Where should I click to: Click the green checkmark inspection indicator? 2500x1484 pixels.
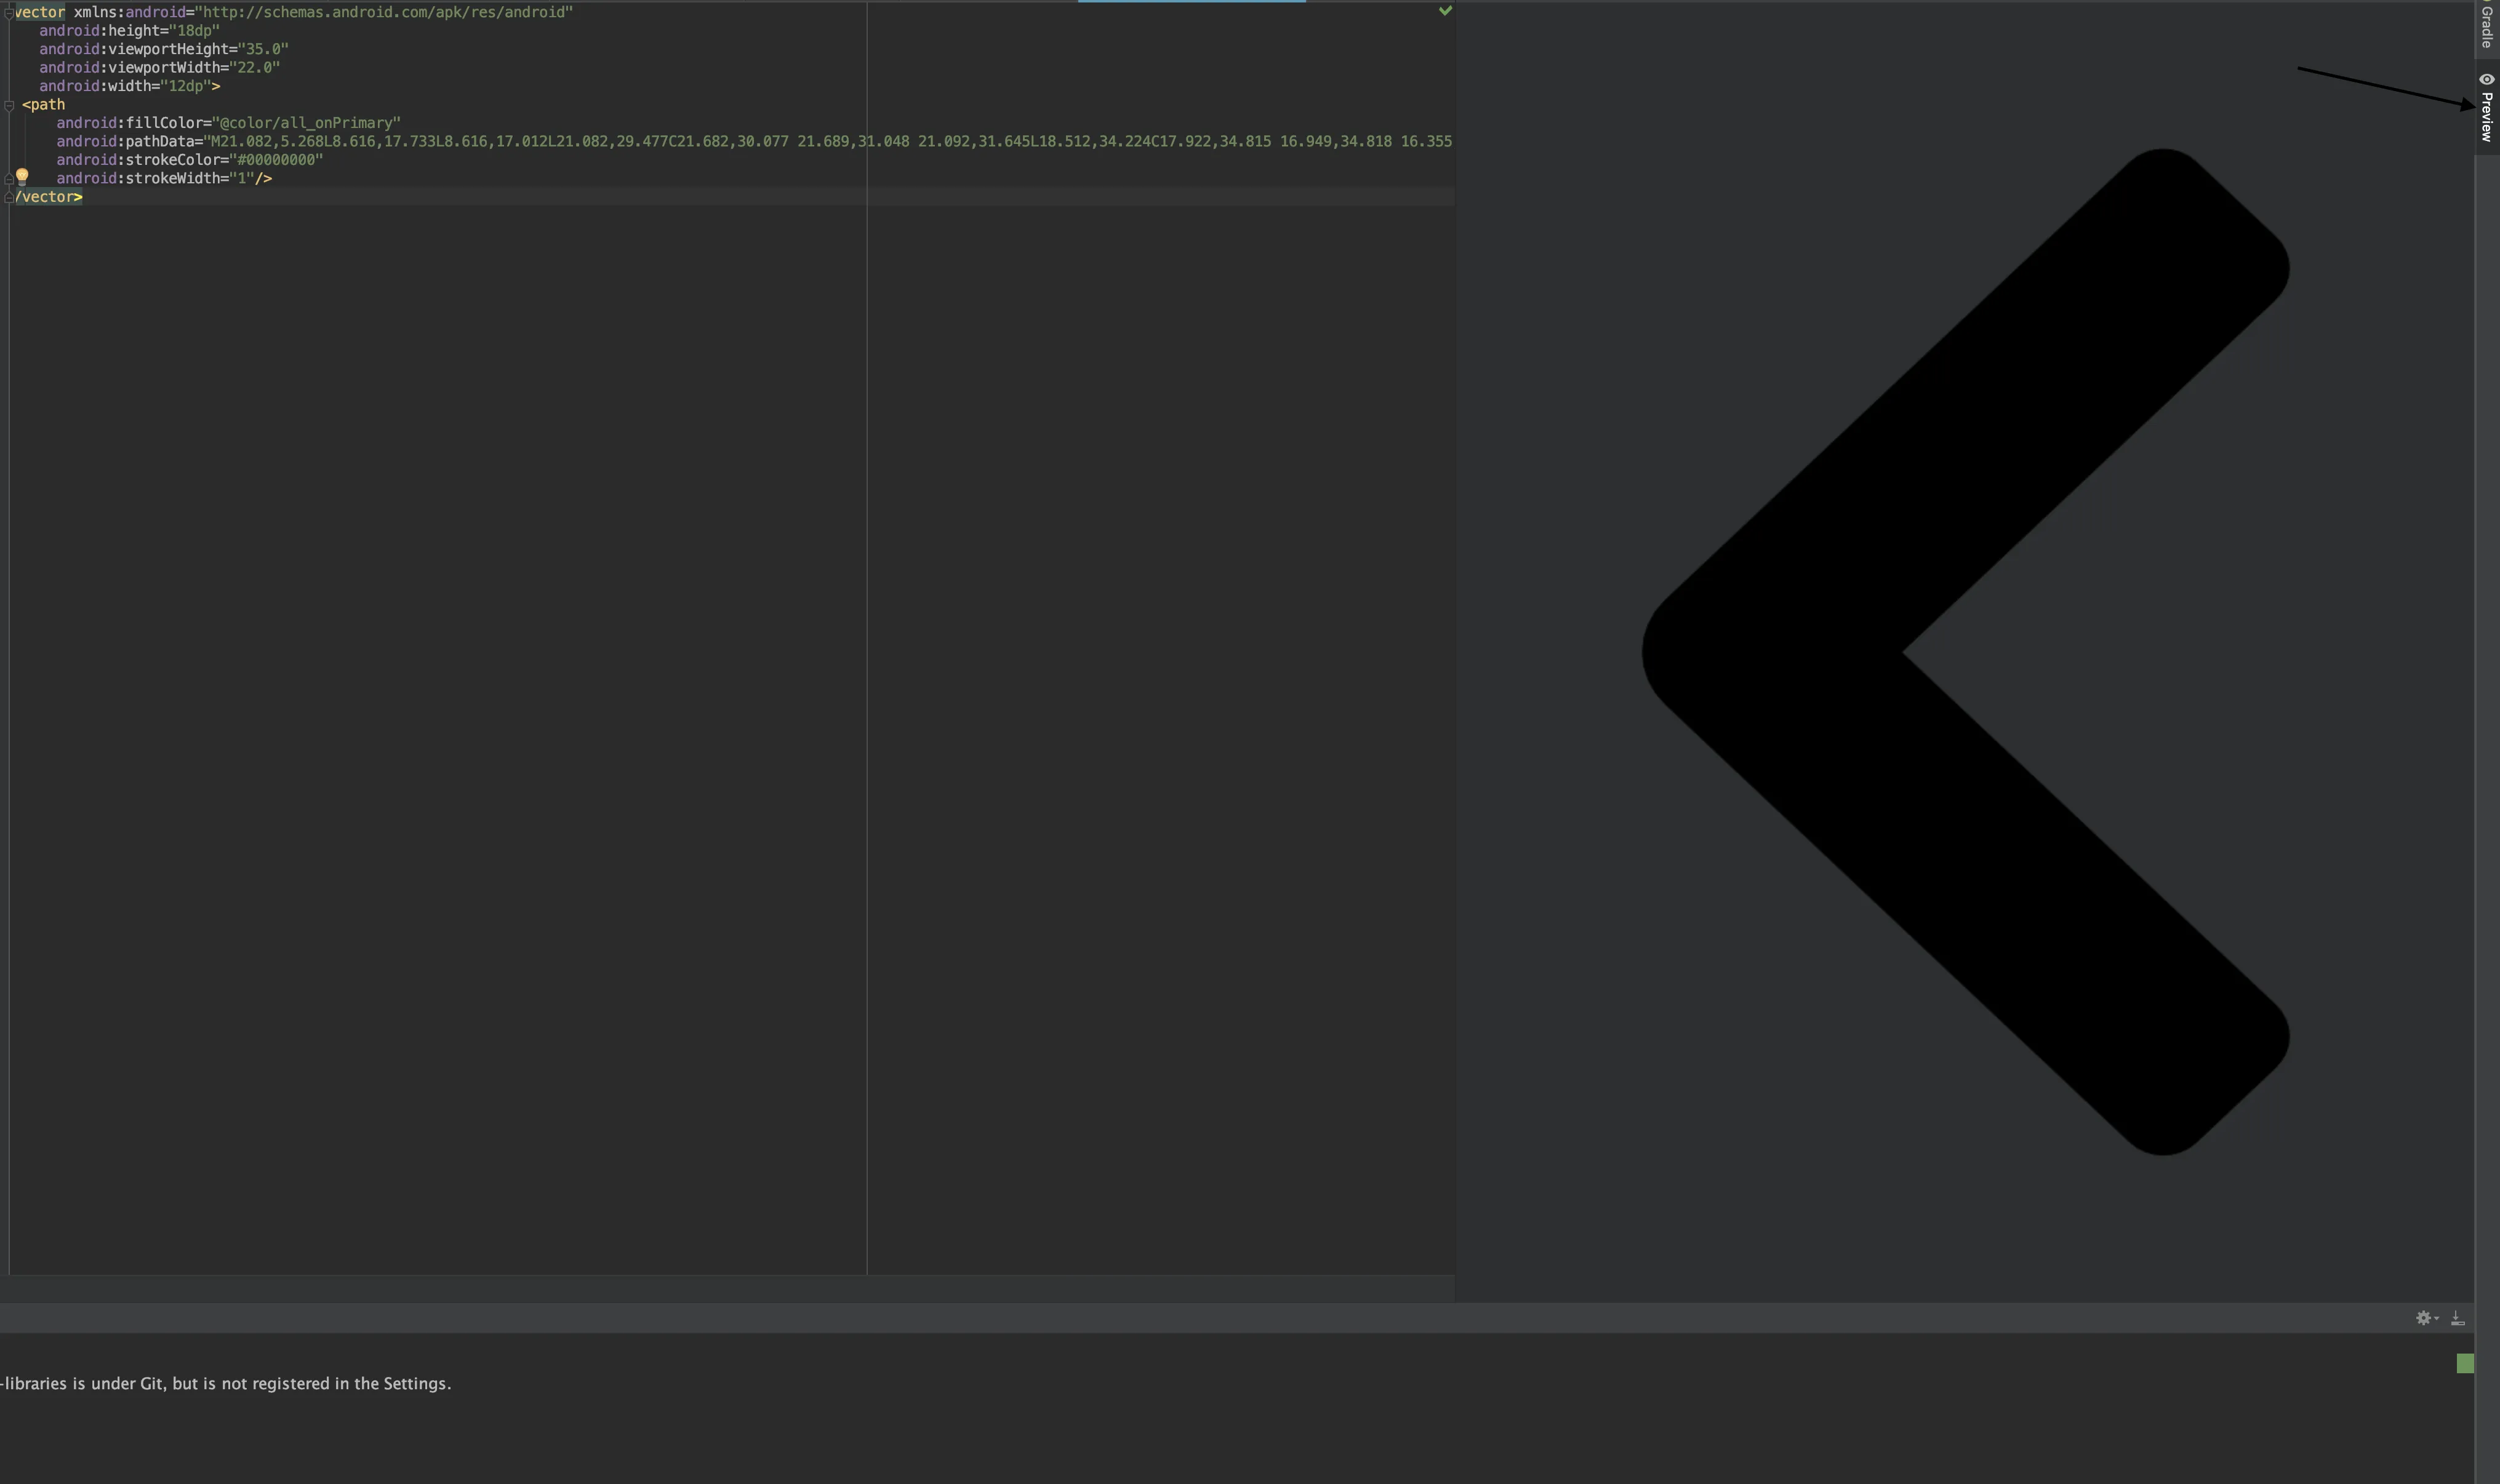[x=1444, y=11]
